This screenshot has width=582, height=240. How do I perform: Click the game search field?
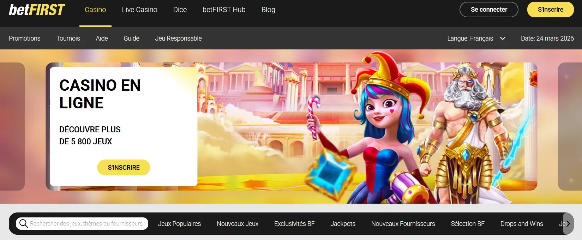click(82, 223)
